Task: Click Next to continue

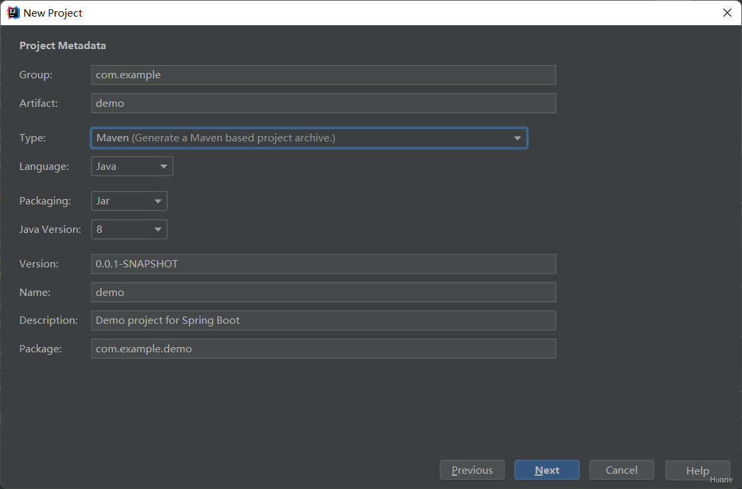Action: tap(547, 470)
